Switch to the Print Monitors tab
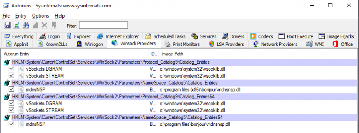359x133 pixels. click(x=182, y=44)
